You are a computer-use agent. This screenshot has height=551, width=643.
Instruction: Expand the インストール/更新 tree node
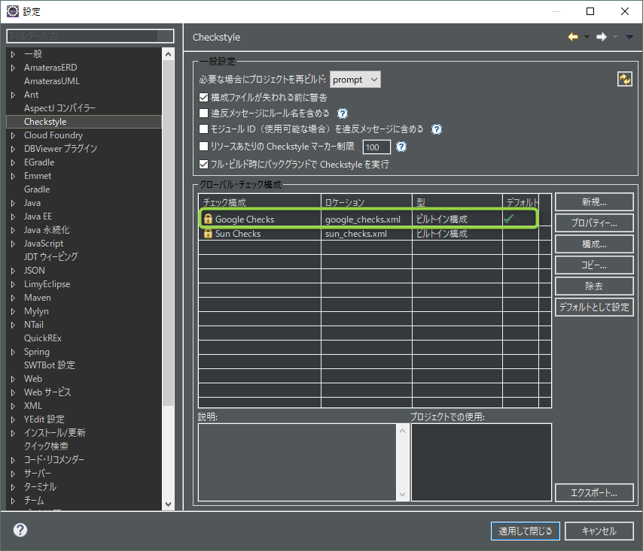pos(13,433)
